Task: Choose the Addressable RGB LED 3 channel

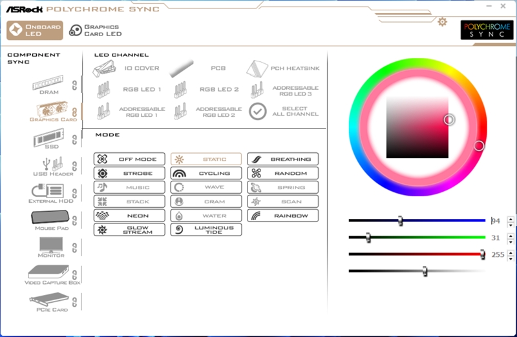Action: click(284, 90)
